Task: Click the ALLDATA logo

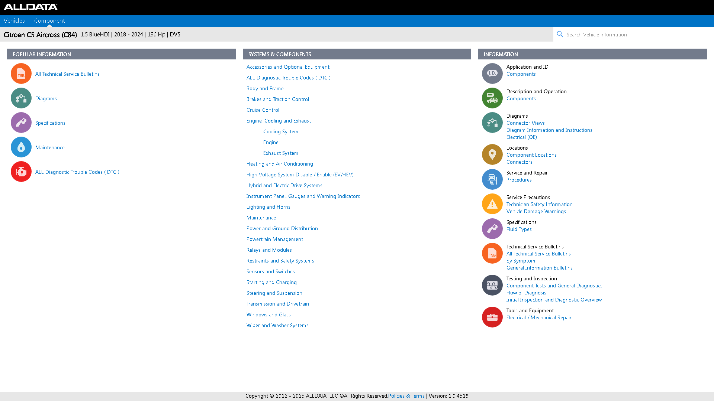Action: pyautogui.click(x=30, y=7)
